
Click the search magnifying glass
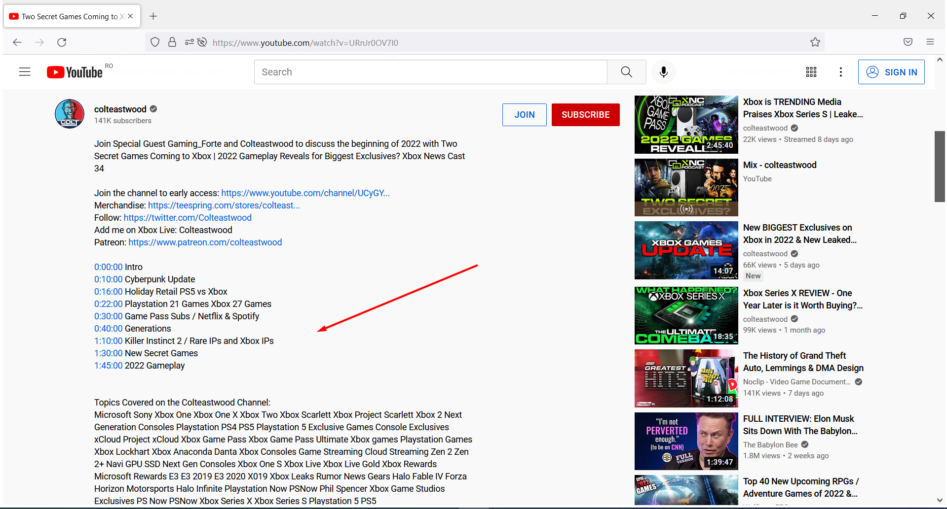pyautogui.click(x=626, y=72)
